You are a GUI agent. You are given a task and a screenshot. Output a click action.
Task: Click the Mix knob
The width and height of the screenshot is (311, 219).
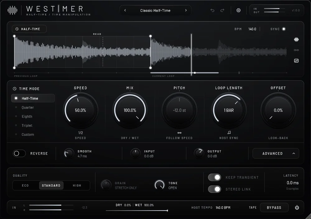pyautogui.click(x=130, y=110)
